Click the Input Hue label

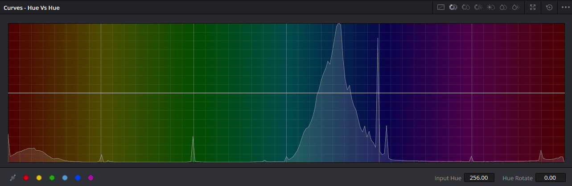(x=448, y=178)
